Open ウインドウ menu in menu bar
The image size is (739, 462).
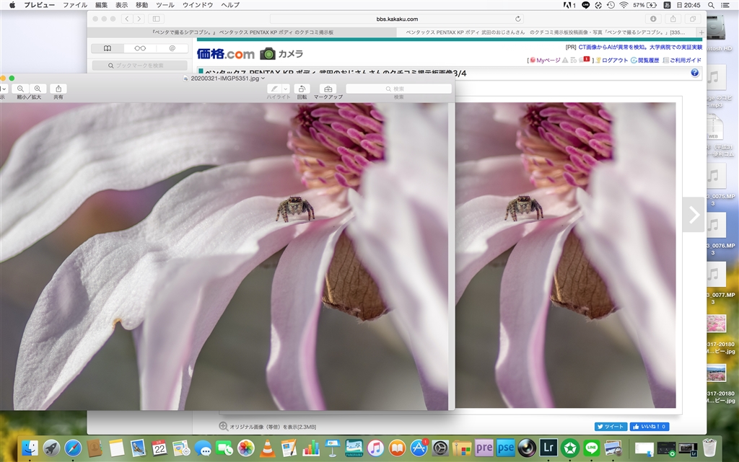click(198, 5)
